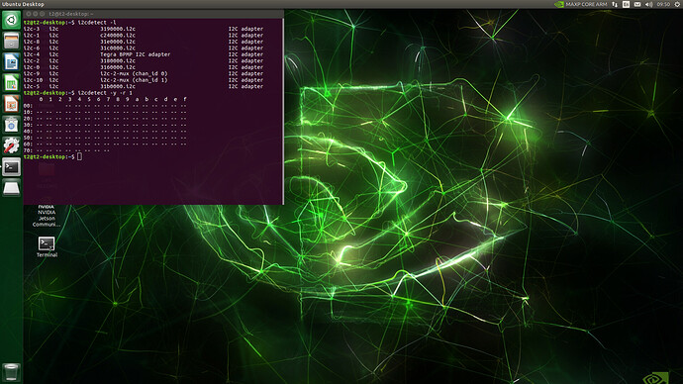Open Ubuntu Software Center in the launcher
The image size is (683, 384).
pyautogui.click(x=11, y=125)
